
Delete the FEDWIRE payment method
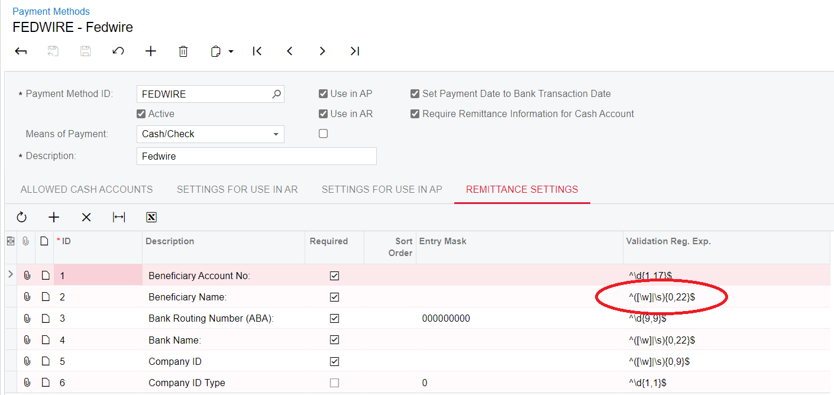[183, 51]
